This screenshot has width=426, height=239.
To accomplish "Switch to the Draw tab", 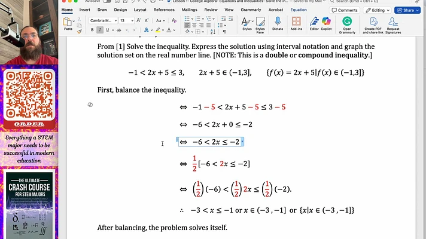I will point(102,10).
